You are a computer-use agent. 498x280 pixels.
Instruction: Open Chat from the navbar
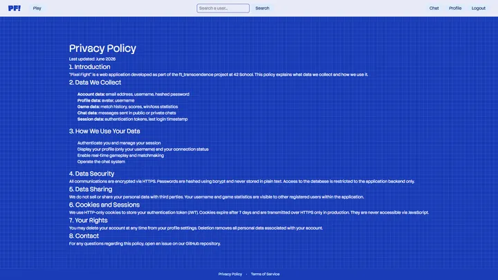point(434,8)
